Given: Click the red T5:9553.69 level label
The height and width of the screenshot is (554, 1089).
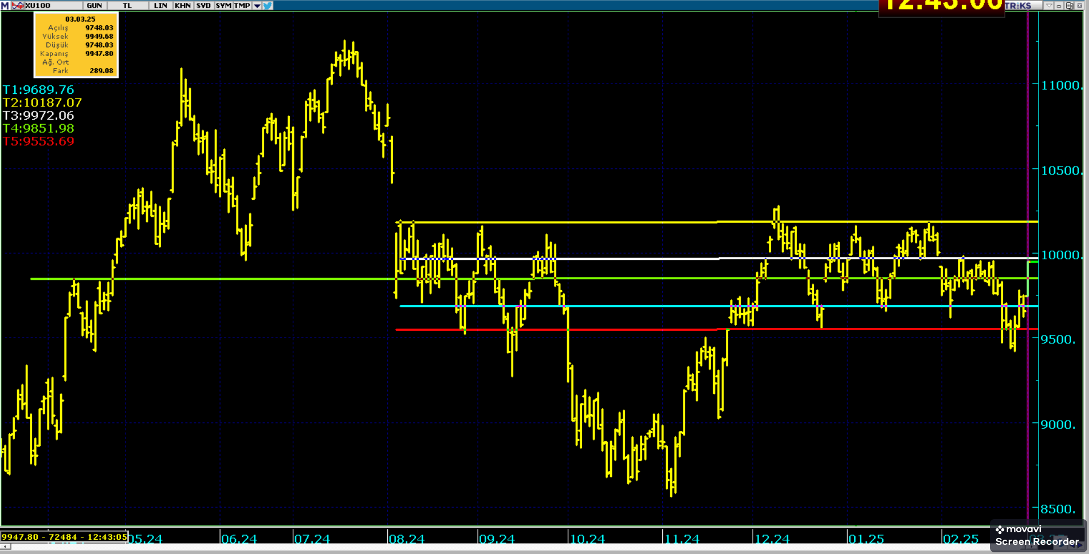Looking at the screenshot, I should pyautogui.click(x=38, y=141).
